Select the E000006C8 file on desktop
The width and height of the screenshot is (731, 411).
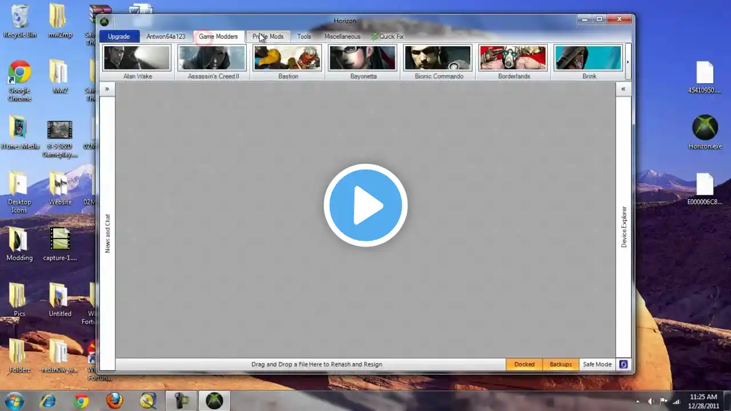pos(705,189)
